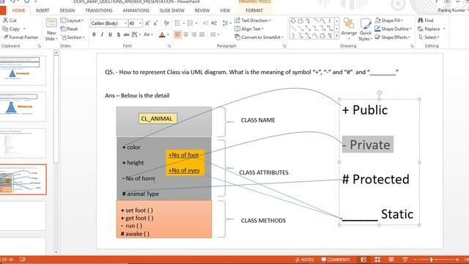Screen dimensions: 469x264
Task: Open Shape Fill dropdown
Action: [389, 21]
